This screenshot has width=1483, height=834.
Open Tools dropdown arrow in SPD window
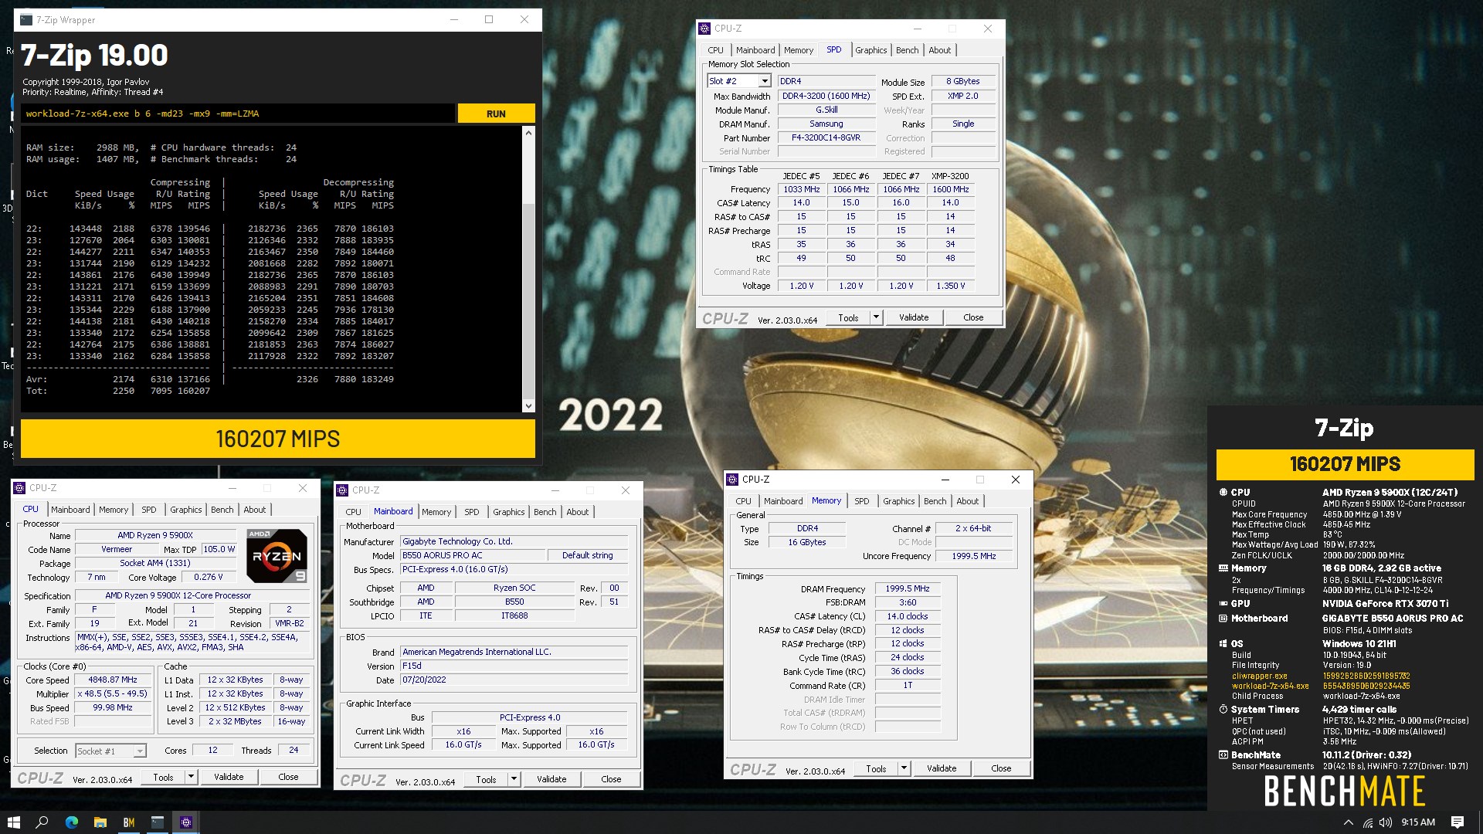(876, 317)
